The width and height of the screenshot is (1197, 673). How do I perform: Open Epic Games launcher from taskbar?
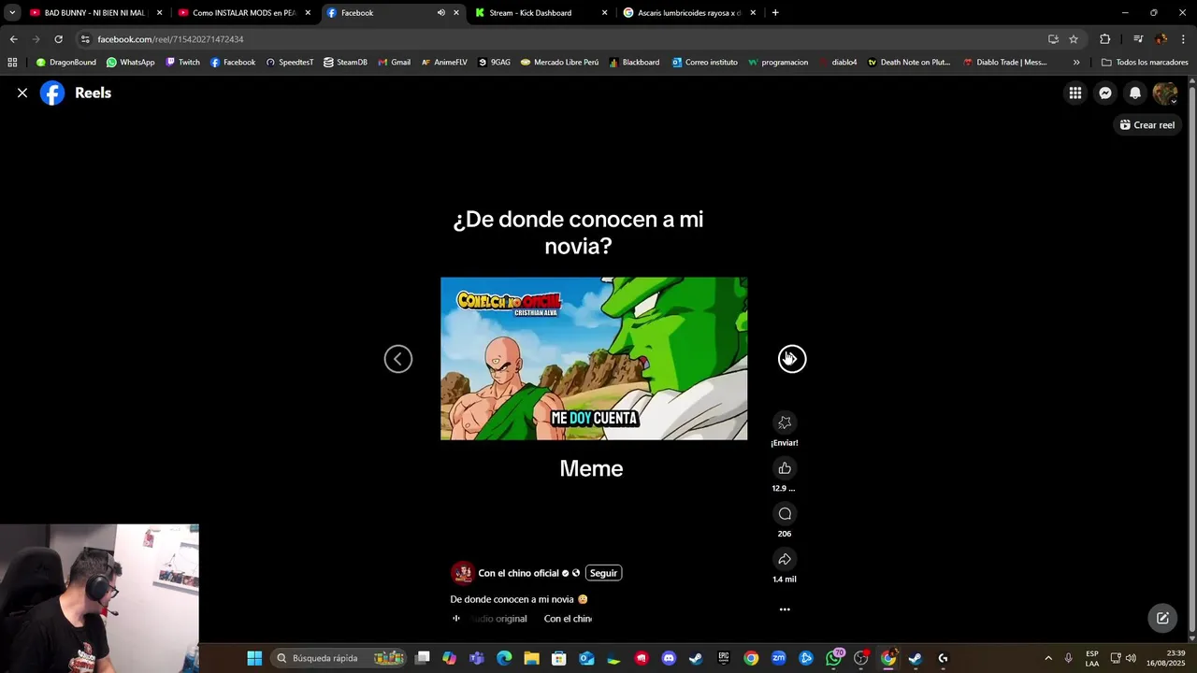[724, 658]
